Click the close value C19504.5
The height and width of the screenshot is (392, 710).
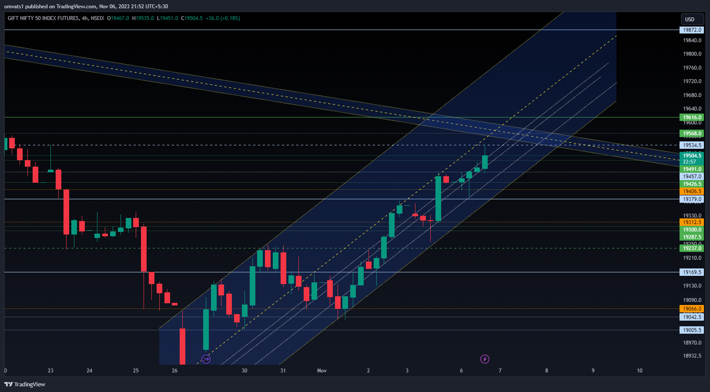pyautogui.click(x=192, y=18)
